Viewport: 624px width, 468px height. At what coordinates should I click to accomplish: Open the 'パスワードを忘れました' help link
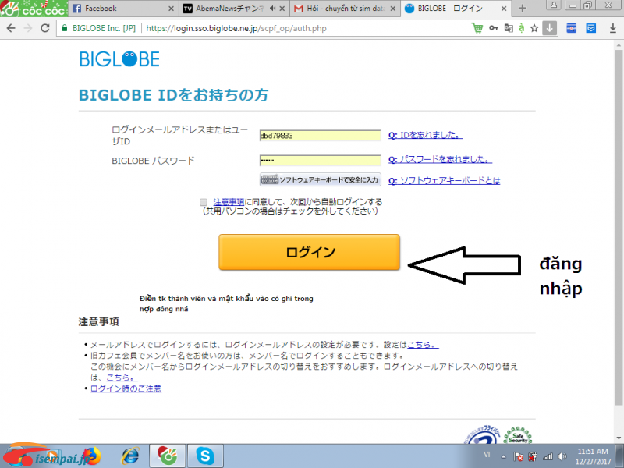440,160
